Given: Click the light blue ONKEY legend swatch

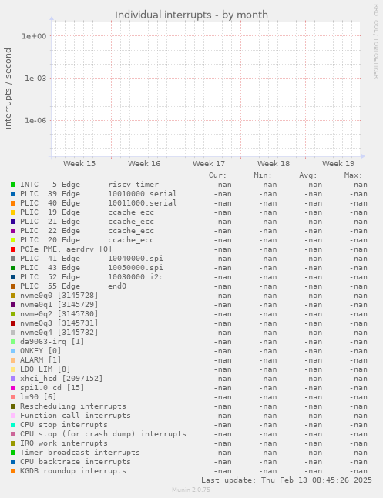Looking at the screenshot, I should (13, 351).
